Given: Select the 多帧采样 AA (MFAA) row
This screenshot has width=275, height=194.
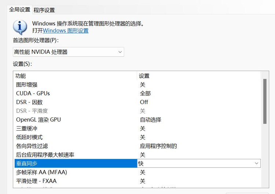Looking at the screenshot, I should tap(41, 172).
